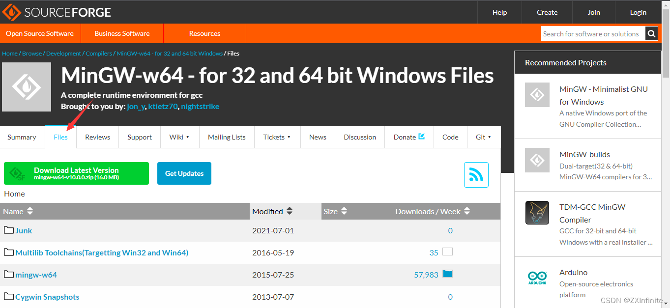Open the Mailing Lists tab
The image size is (670, 308).
pos(227,137)
